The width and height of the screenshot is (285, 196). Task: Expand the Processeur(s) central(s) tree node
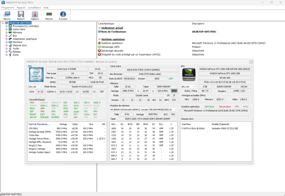pyautogui.click(x=6, y=26)
